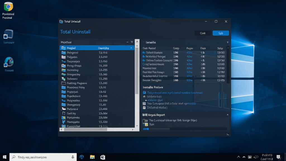The width and height of the screenshot is (286, 161).
Task: Select the folder icon of the highlighted row
Action: tap(63, 48)
